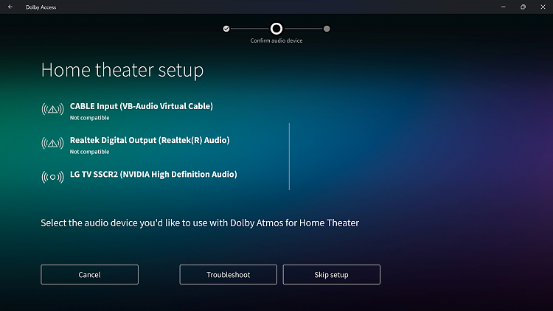553x311 pixels.
Task: Click 'Not compatible' under CABLE Input
Action: pos(89,118)
